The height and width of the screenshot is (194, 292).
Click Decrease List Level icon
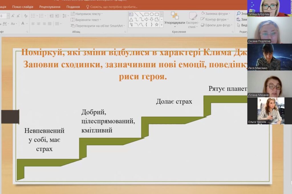(52, 16)
